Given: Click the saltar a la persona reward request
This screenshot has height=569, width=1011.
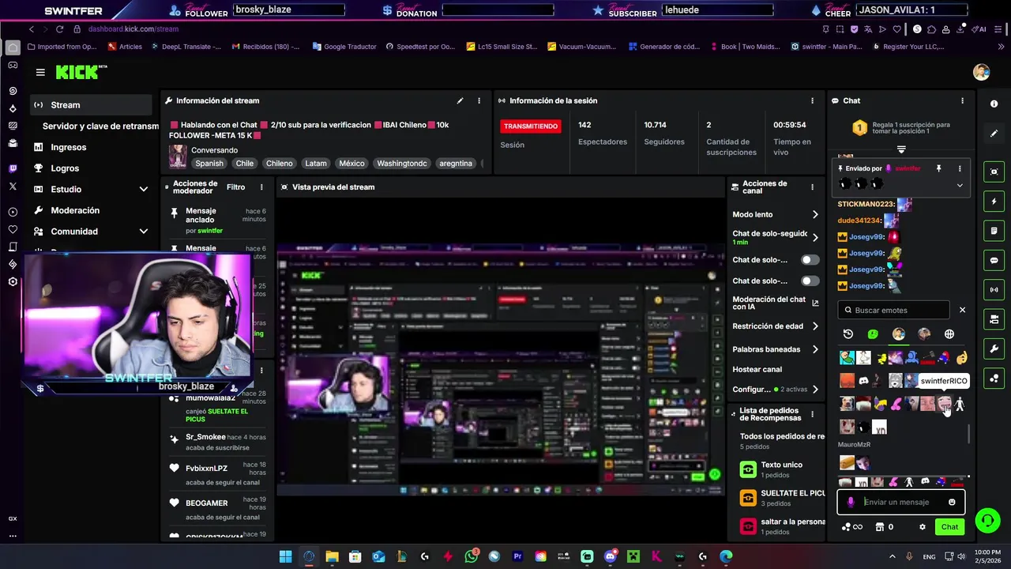Looking at the screenshot, I should point(781,526).
